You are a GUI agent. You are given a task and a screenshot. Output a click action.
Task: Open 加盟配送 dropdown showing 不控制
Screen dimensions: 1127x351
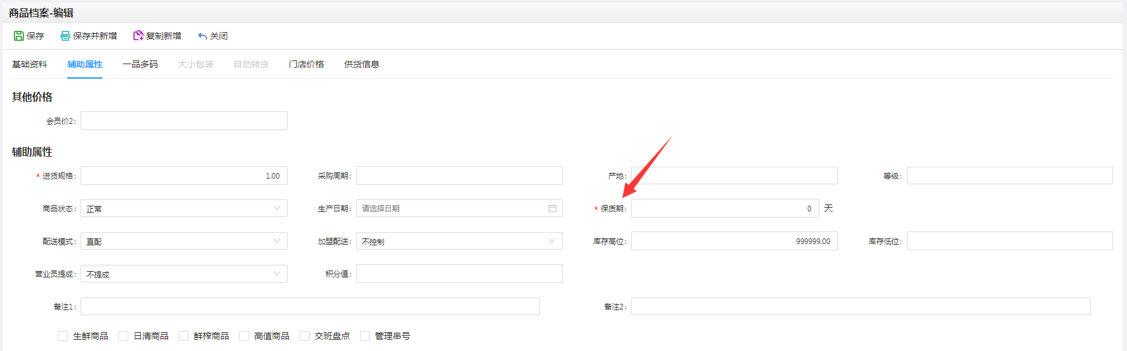[x=459, y=241]
